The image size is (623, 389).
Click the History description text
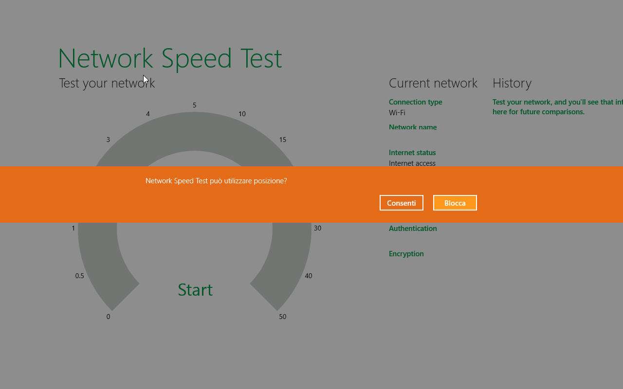558,107
